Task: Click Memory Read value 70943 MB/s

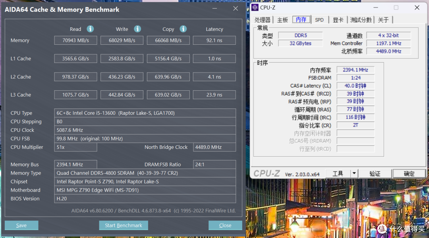Action: point(75,40)
